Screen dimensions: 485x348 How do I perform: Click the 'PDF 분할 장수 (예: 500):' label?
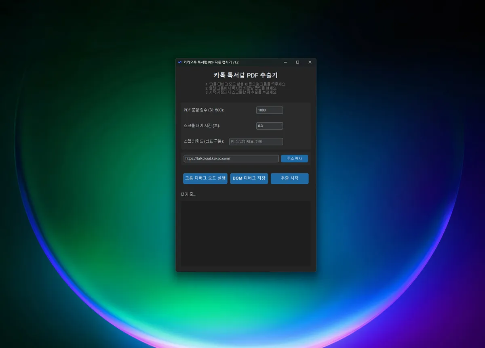[204, 110]
